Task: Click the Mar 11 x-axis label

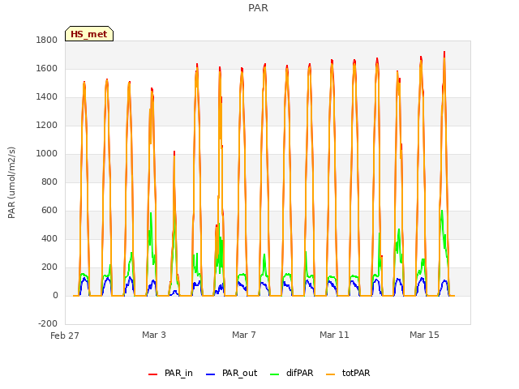Action: tap(334, 335)
